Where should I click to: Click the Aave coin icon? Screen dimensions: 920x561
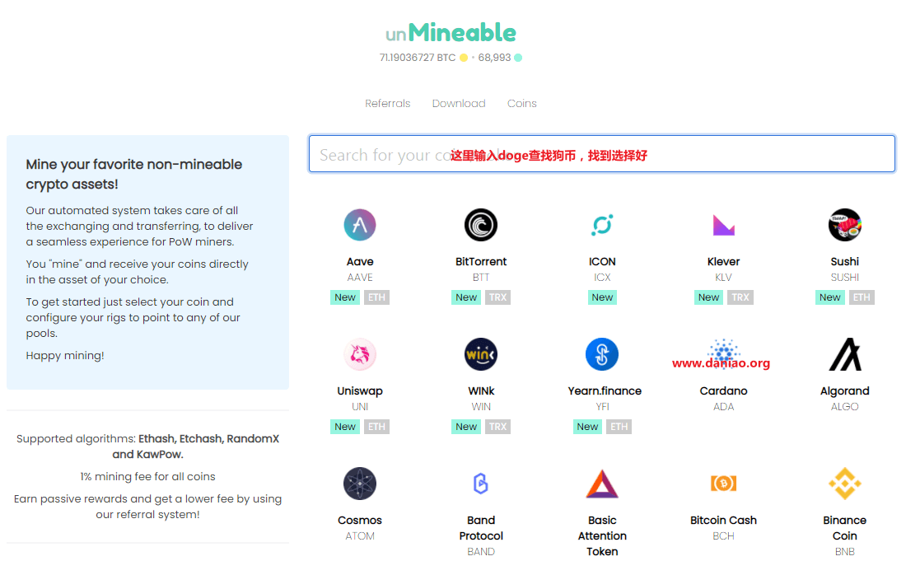click(x=360, y=225)
